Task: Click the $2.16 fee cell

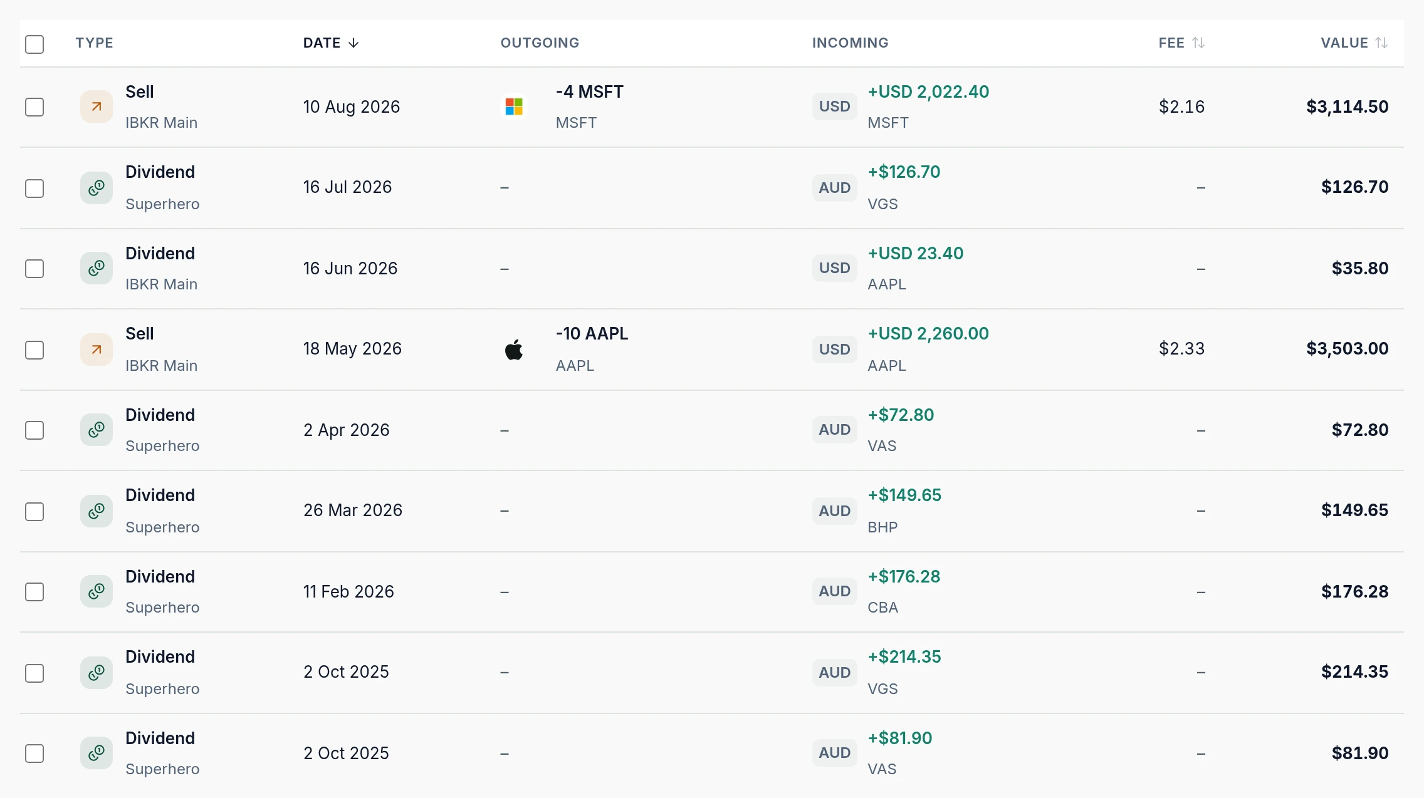Action: pyautogui.click(x=1181, y=106)
